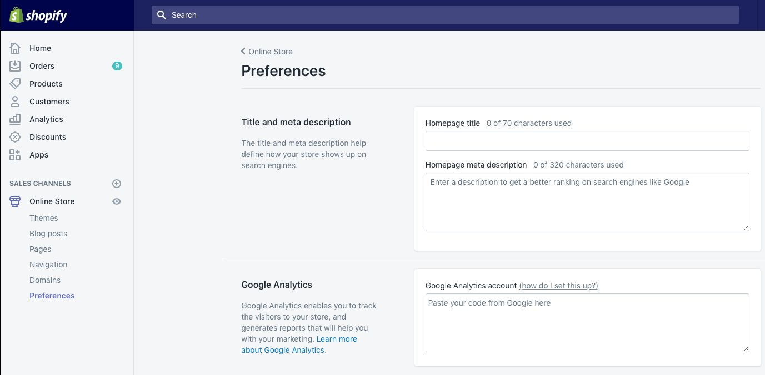Viewport: 765px width, 375px height.
Task: Click the Homepage title input field
Action: (x=587, y=141)
